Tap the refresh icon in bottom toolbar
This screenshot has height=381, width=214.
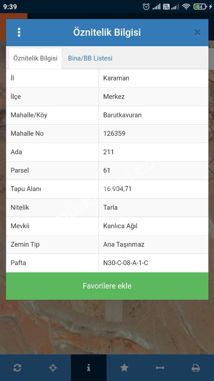(x=17, y=368)
